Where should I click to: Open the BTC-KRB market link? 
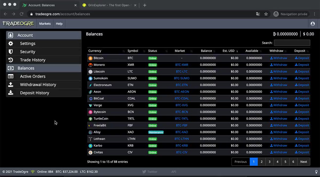182,146
